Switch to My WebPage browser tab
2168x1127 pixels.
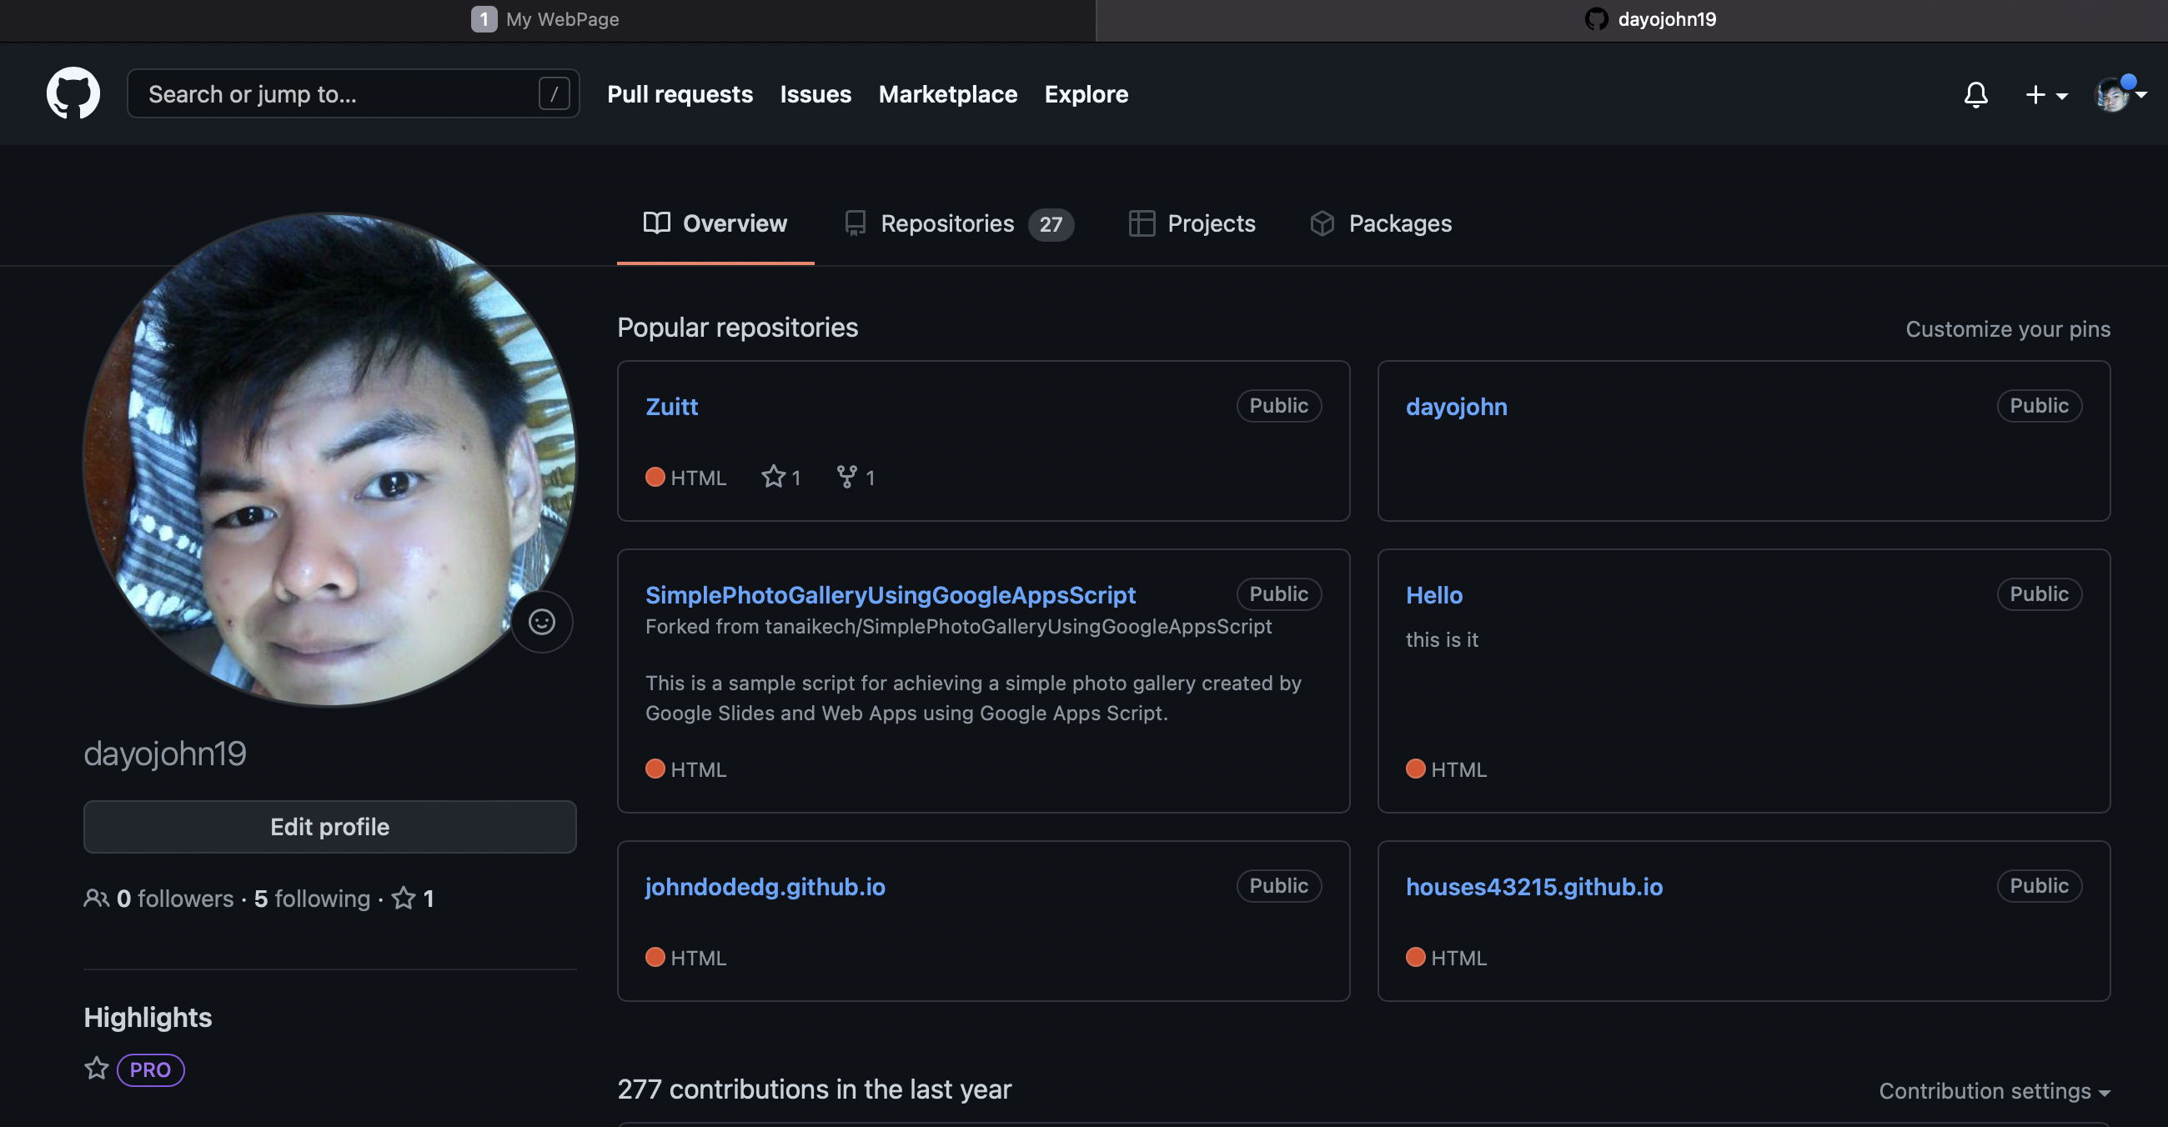pos(547,19)
